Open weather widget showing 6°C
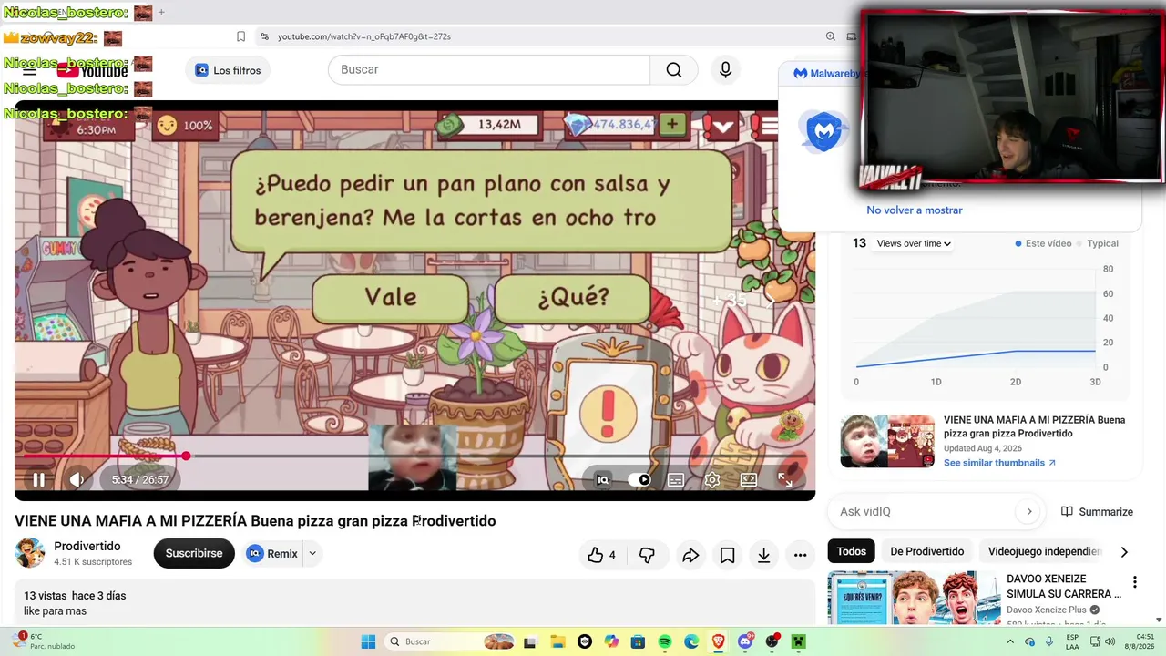Image resolution: width=1166 pixels, height=656 pixels. [x=44, y=641]
